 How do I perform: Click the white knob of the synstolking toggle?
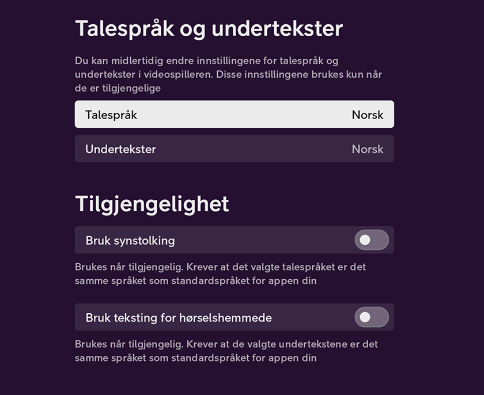pos(365,240)
